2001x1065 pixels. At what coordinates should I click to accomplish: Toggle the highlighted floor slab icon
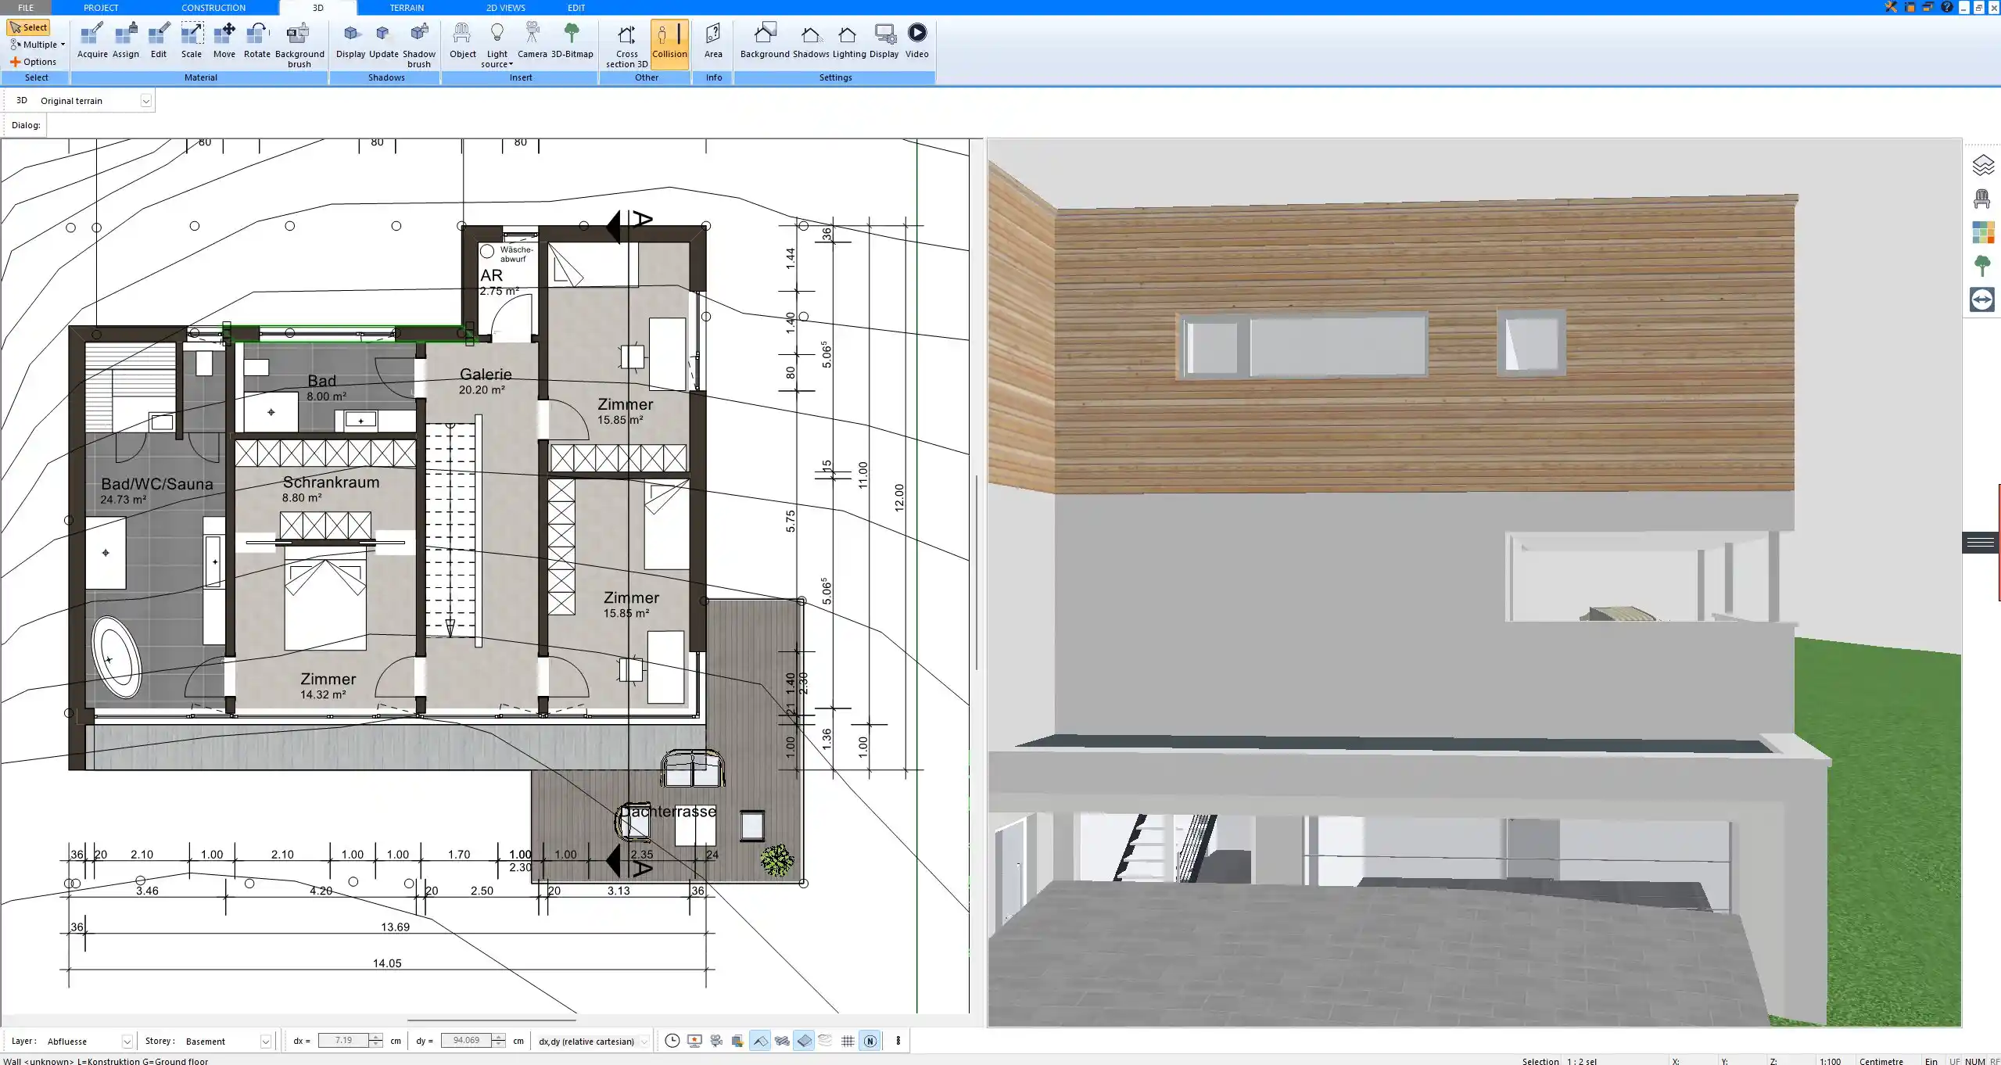804,1041
